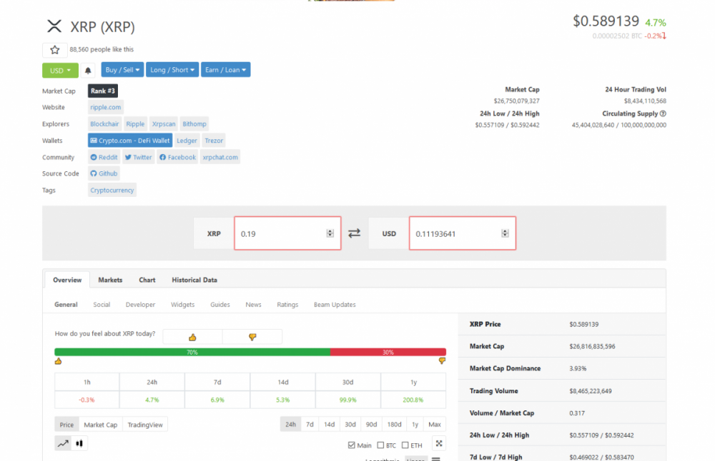
Task: Give XRP a thumbs up
Action: [x=192, y=335]
